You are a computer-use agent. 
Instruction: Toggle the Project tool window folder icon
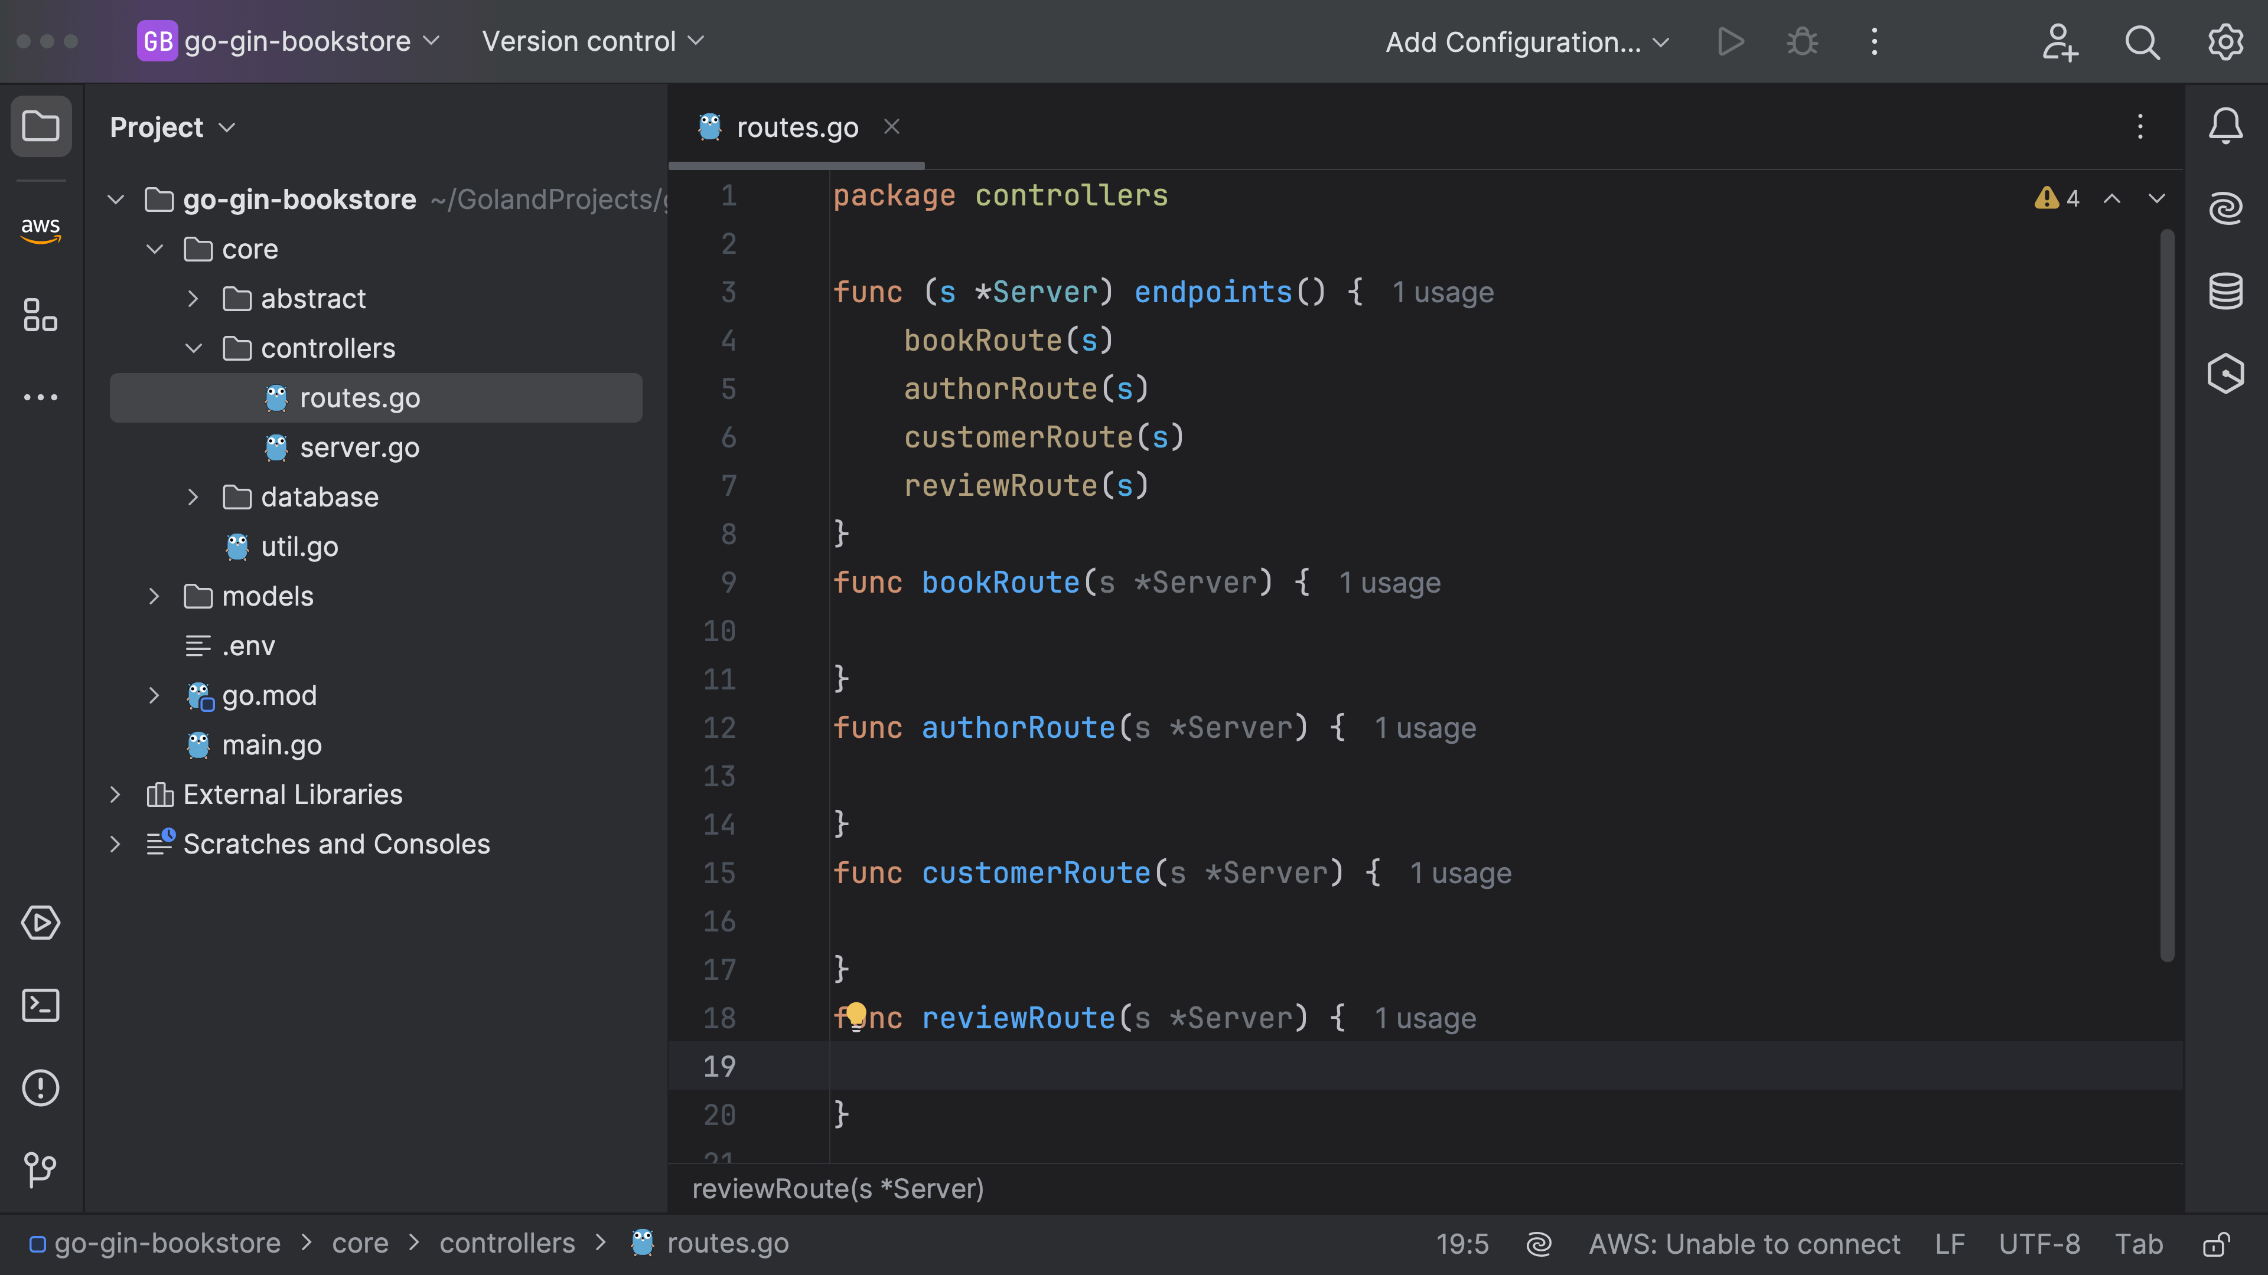tap(41, 126)
